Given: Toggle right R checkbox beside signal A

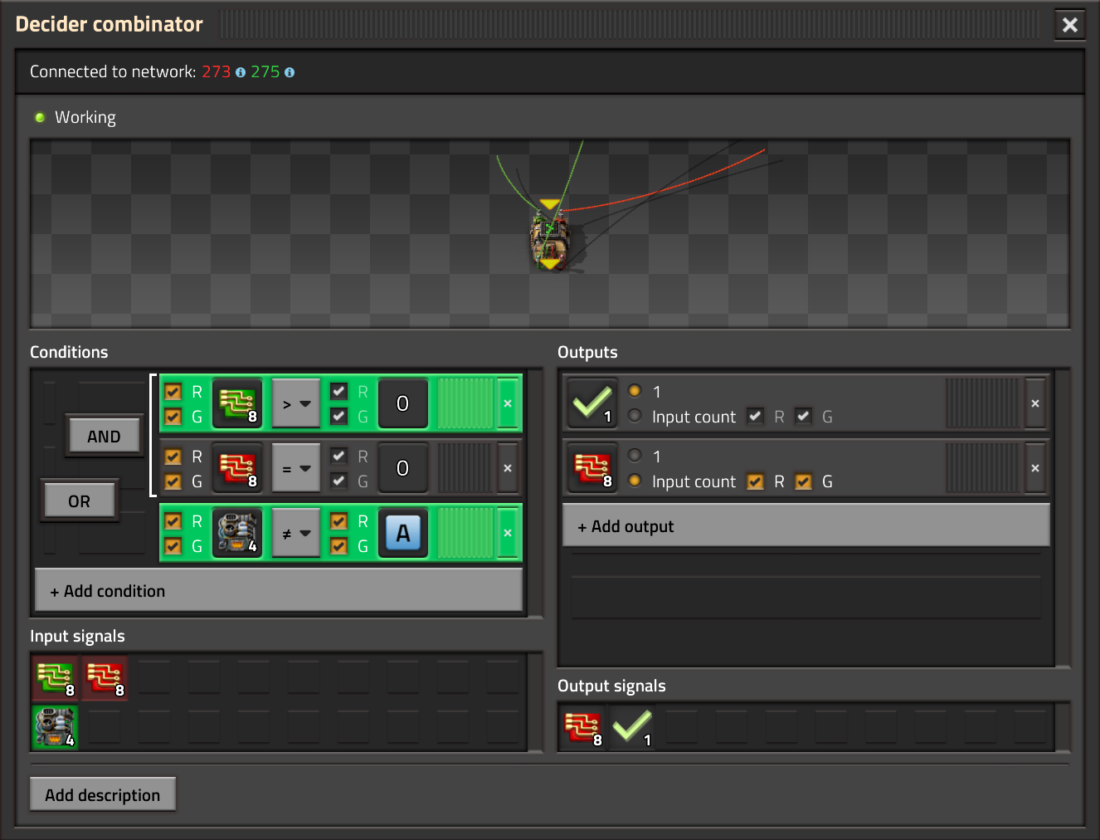Looking at the screenshot, I should point(339,521).
